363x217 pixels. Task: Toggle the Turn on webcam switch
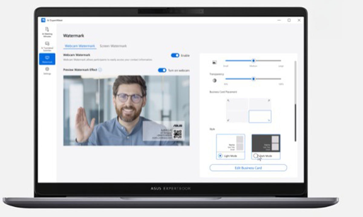[162, 70]
